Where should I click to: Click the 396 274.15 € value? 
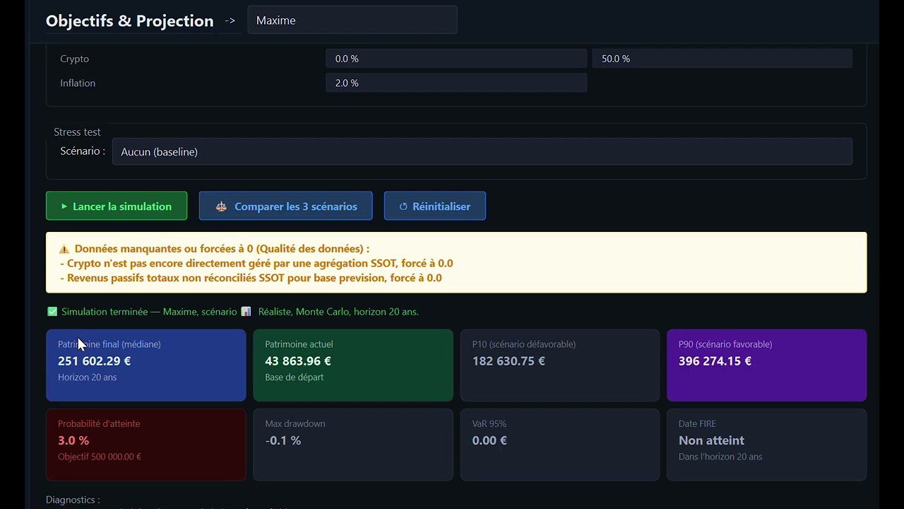coord(715,361)
